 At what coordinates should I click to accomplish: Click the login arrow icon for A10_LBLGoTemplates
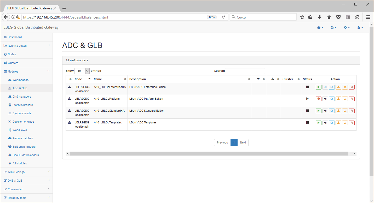(x=325, y=123)
